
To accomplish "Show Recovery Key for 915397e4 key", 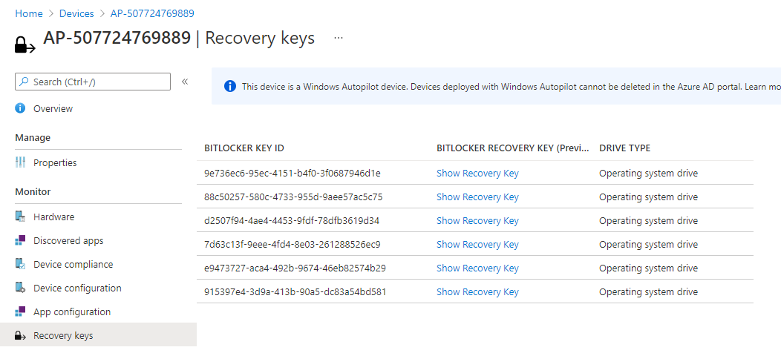I will pos(477,291).
